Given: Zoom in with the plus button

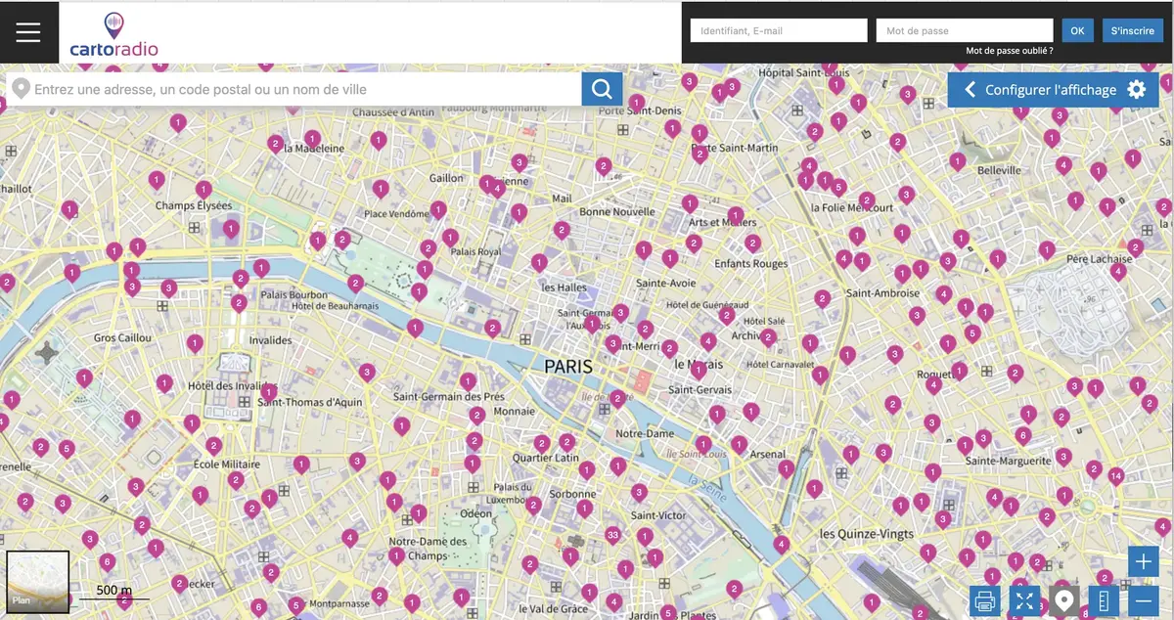Looking at the screenshot, I should 1143,561.
